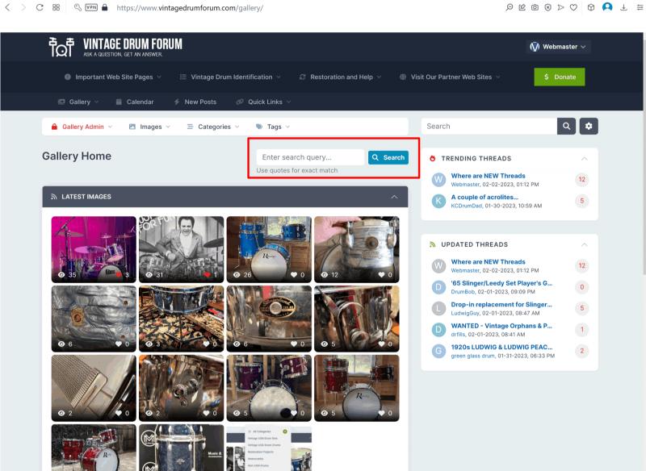Viewport: 646px width, 471px height.
Task: Click the green glass drum user avatar
Action: [438, 351]
